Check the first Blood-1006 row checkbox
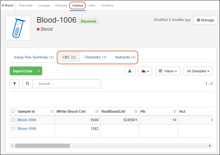The width and height of the screenshot is (220, 155). 13,120
